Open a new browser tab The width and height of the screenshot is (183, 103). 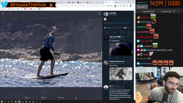pos(116,3)
